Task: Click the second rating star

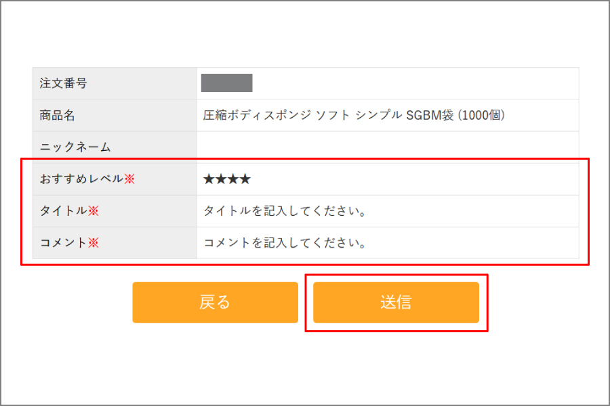Action: pyautogui.click(x=221, y=179)
